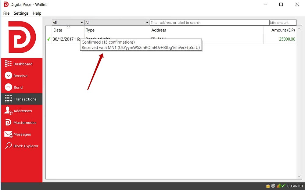Click the CLEARNET status label
This screenshot has height=190, width=305.
tap(295, 186)
